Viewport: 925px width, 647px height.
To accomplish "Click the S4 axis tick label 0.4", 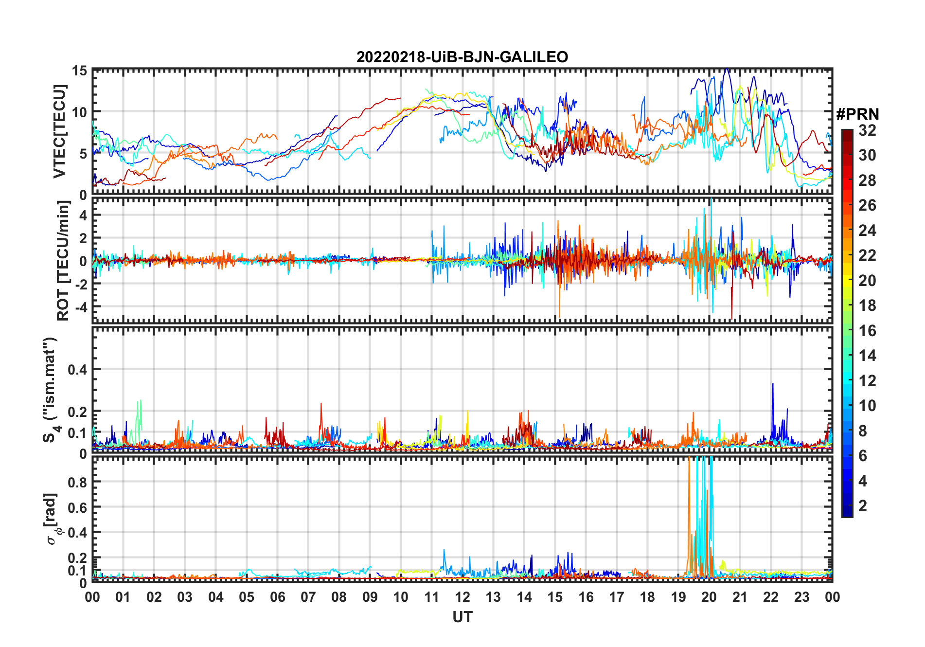I will tap(77, 369).
